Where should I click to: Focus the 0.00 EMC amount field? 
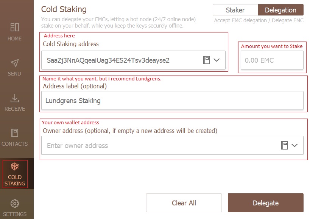click(x=272, y=60)
